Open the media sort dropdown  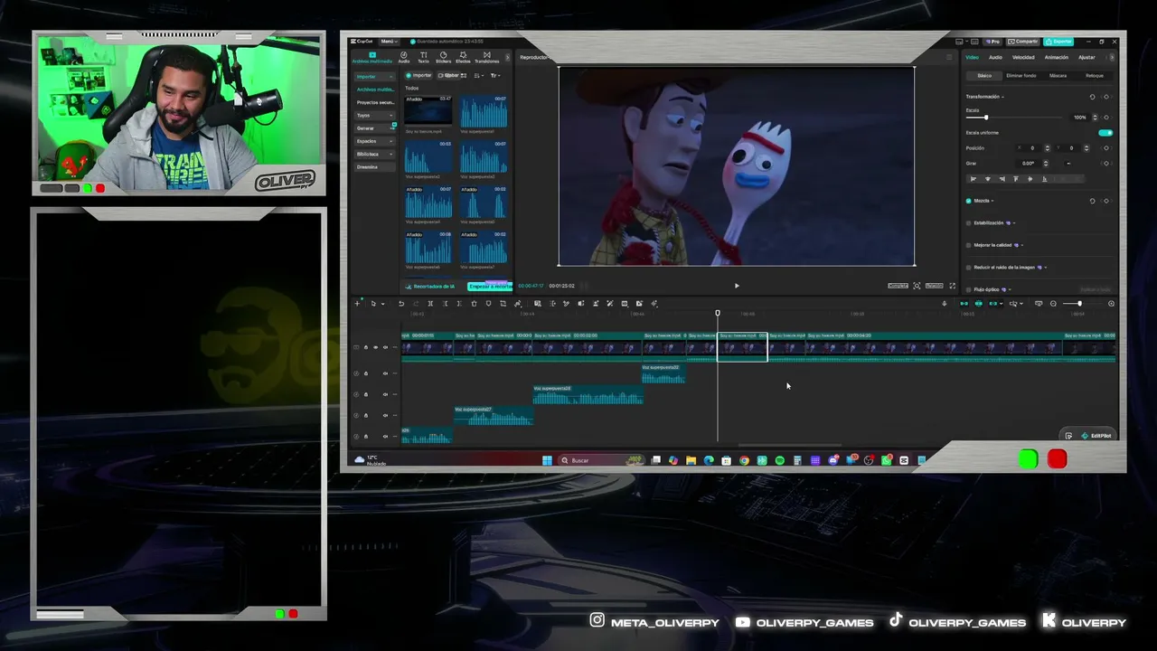point(478,76)
